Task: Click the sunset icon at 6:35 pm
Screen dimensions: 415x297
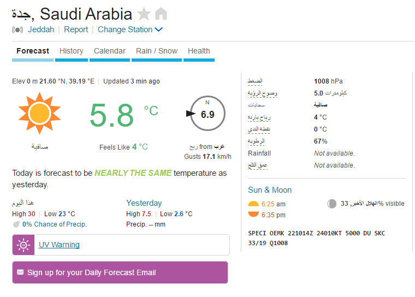Action: coord(253,215)
